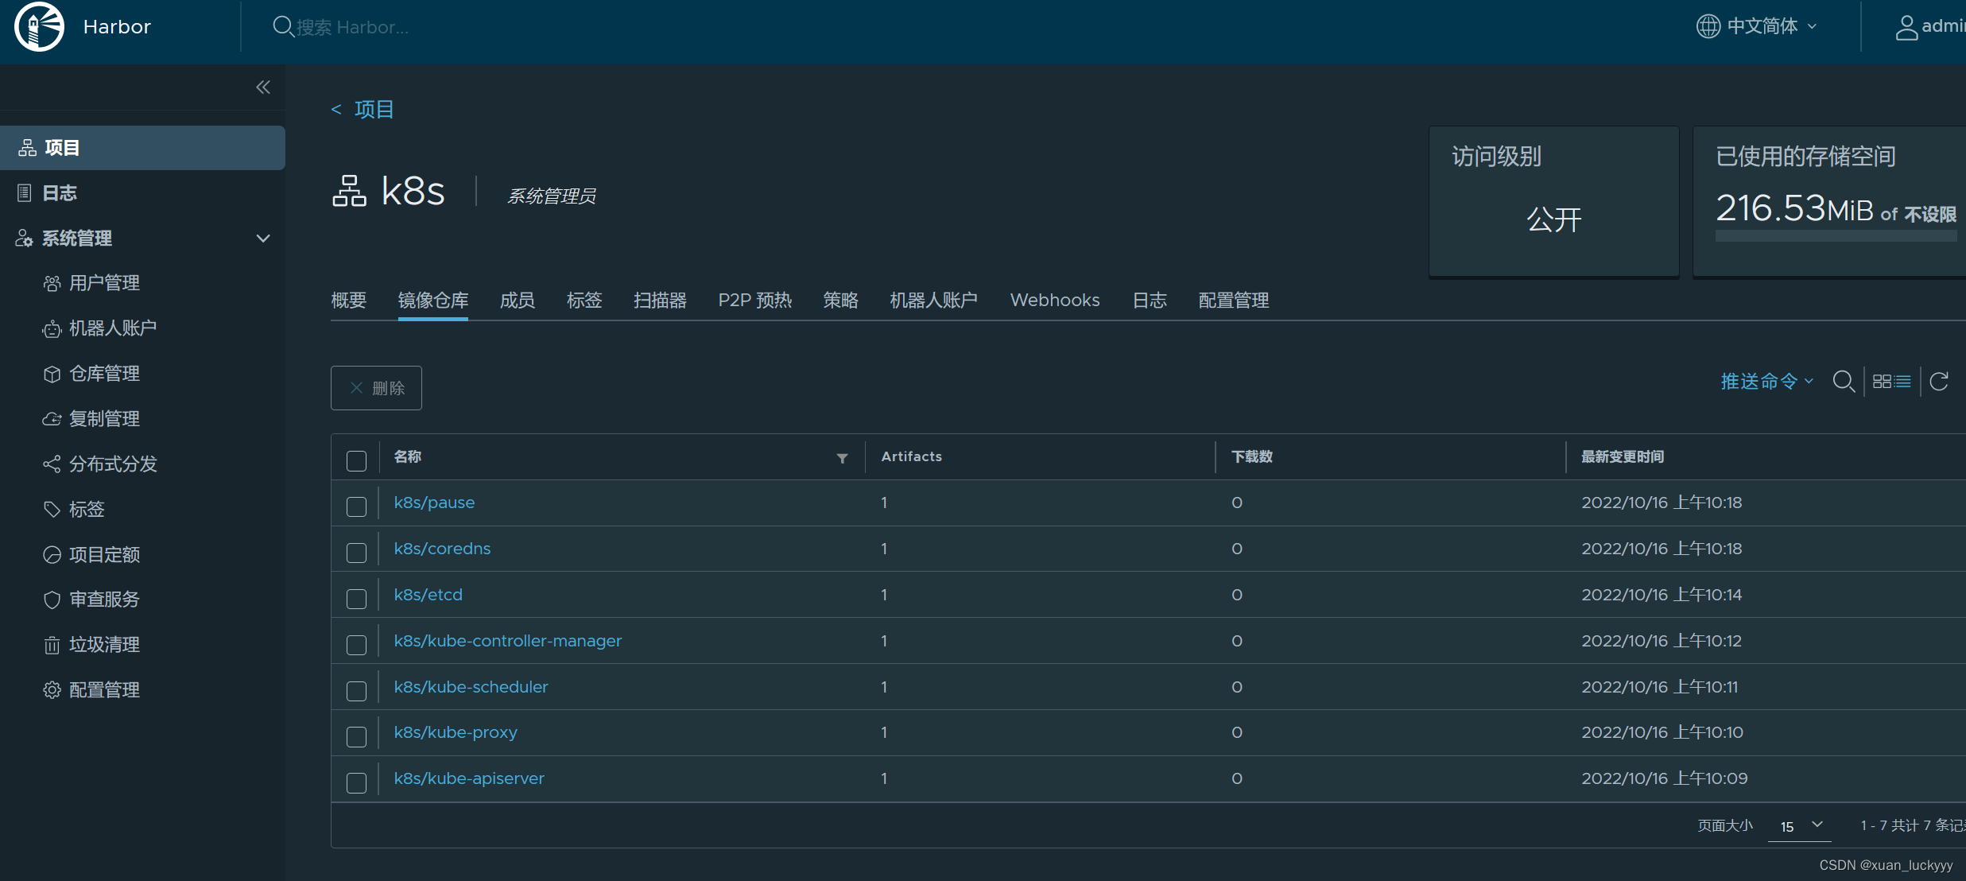
Task: Open the 扫描器 tab
Action: [660, 301]
